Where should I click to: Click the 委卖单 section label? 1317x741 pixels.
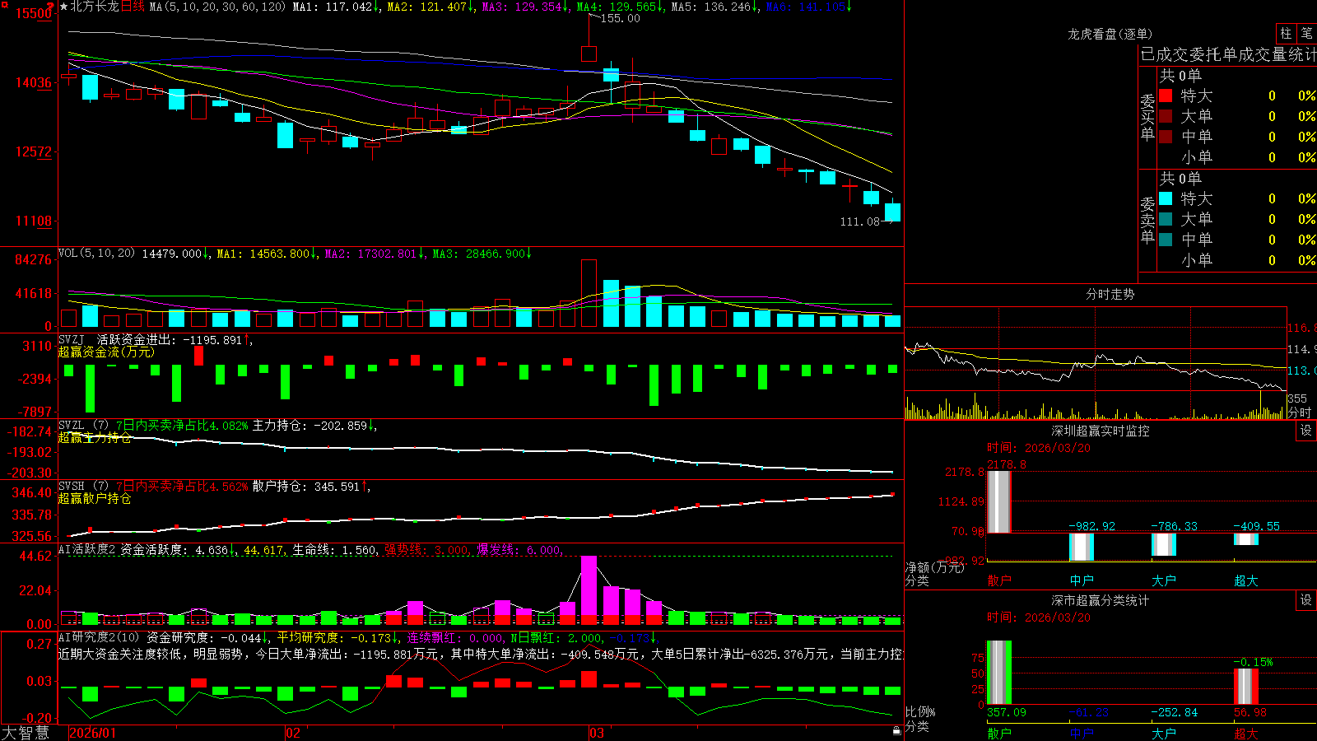click(1147, 221)
